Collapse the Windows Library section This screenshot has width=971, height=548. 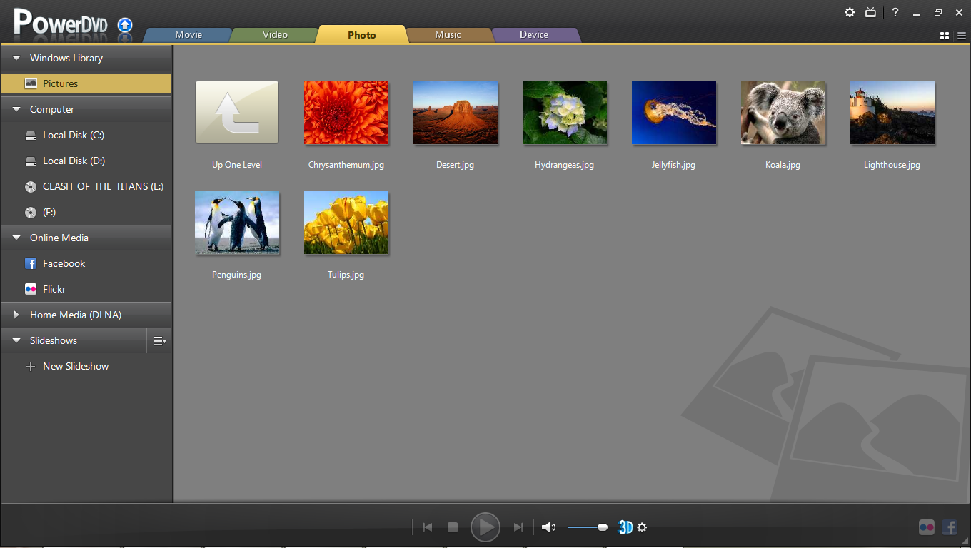pos(16,58)
